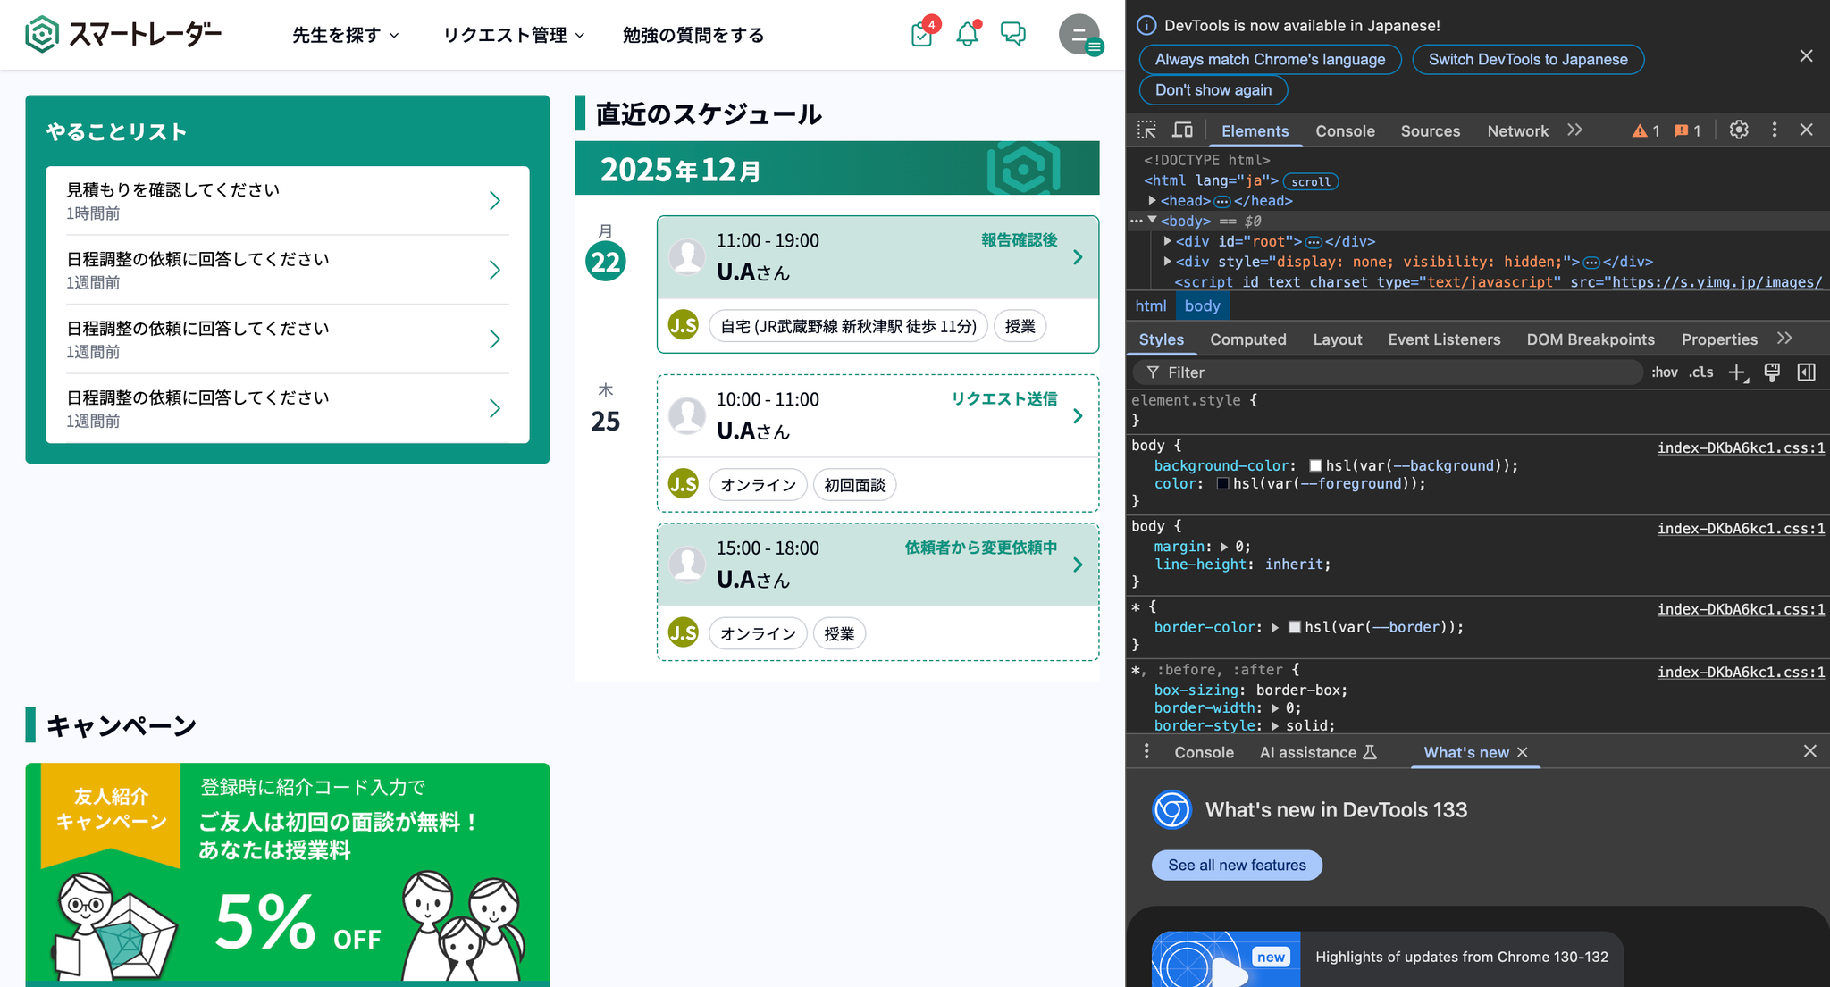Screen dimensions: 1830x987
Task: Click Switch DevTools to Japanese button
Action: [1527, 60]
